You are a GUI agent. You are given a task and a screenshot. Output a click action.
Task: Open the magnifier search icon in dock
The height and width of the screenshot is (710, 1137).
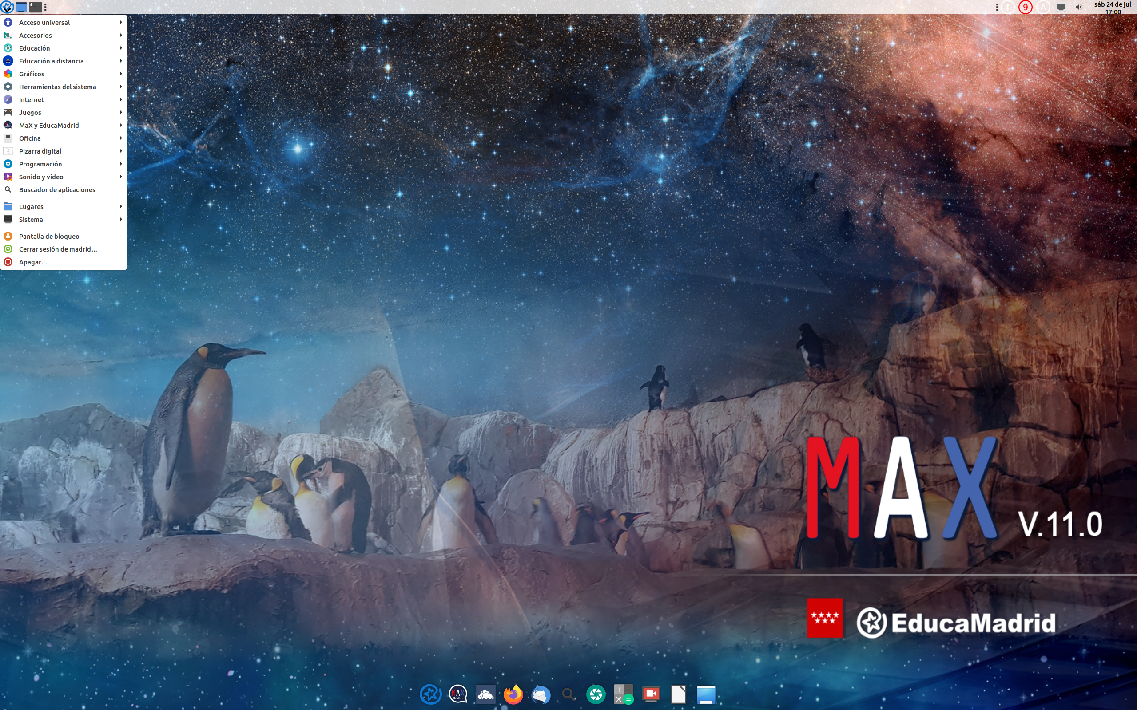coord(568,694)
